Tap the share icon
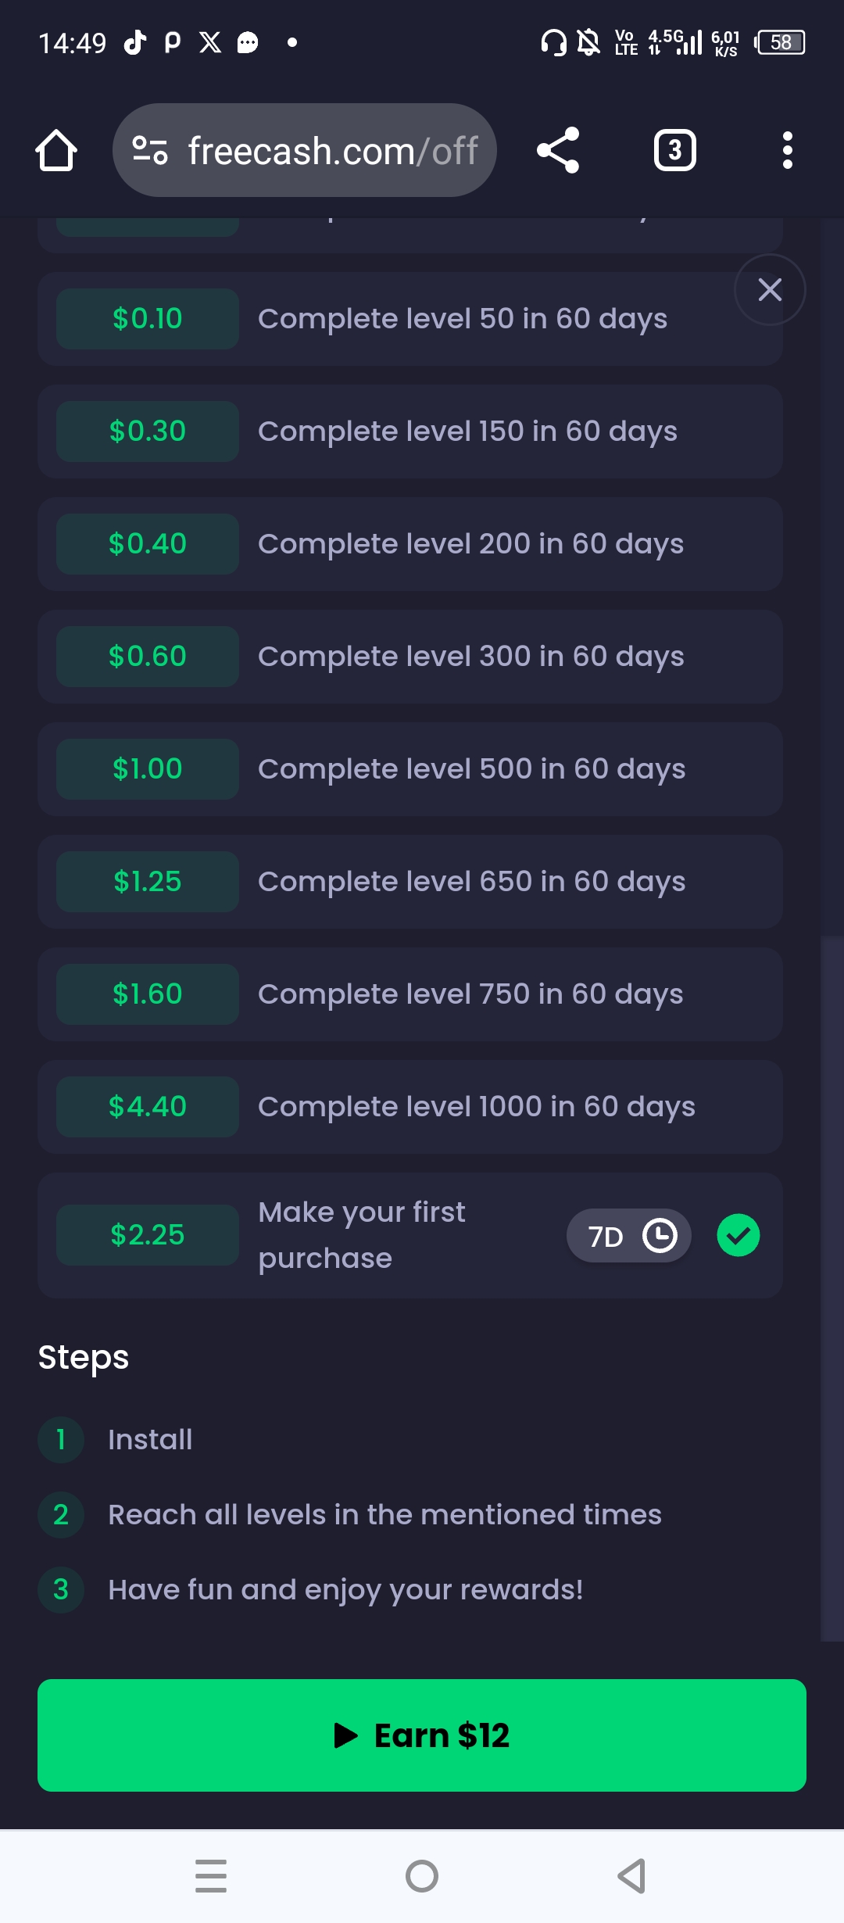The width and height of the screenshot is (844, 1923). [558, 150]
